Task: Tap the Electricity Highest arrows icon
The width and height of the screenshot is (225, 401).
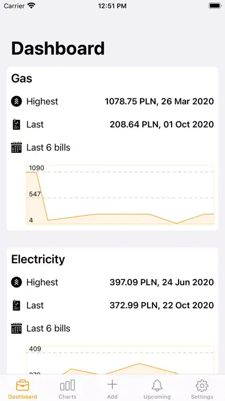Action: [17, 282]
